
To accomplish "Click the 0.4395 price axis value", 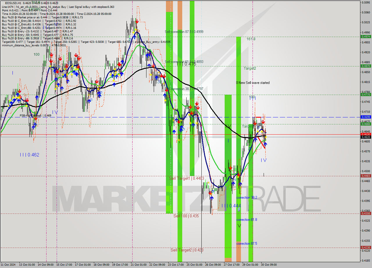I will (x=365, y=201).
